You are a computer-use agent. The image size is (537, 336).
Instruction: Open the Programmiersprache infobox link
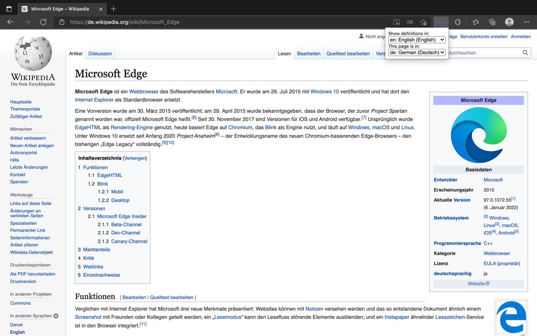pos(457,243)
